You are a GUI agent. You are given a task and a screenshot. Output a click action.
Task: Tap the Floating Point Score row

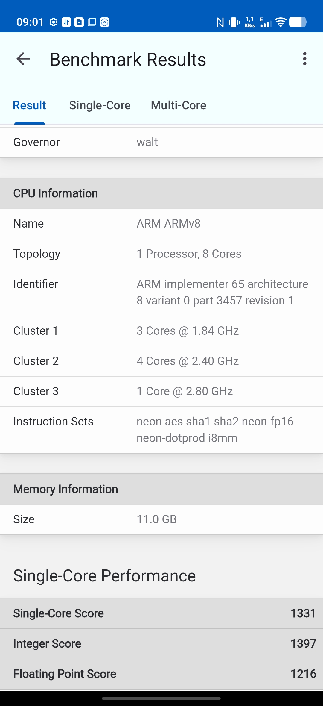[x=161, y=674]
